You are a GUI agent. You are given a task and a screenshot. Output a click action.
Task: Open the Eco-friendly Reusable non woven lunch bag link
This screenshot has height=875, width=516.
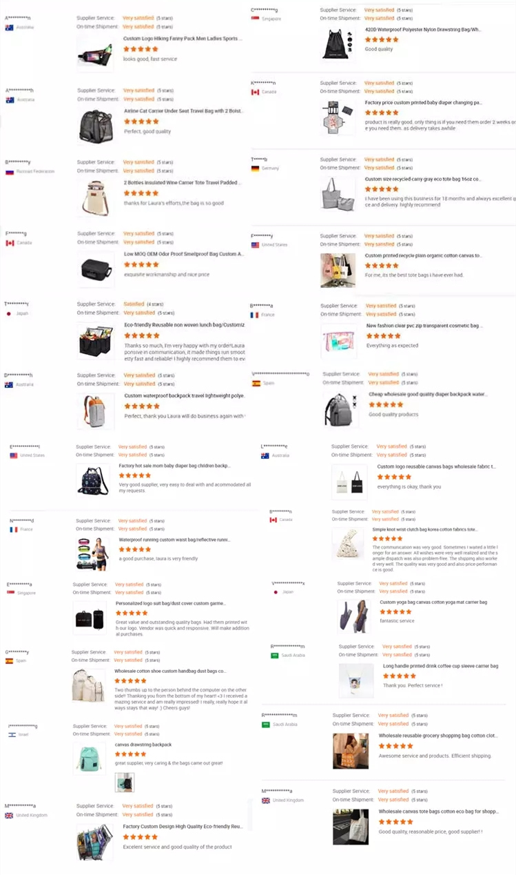184,324
